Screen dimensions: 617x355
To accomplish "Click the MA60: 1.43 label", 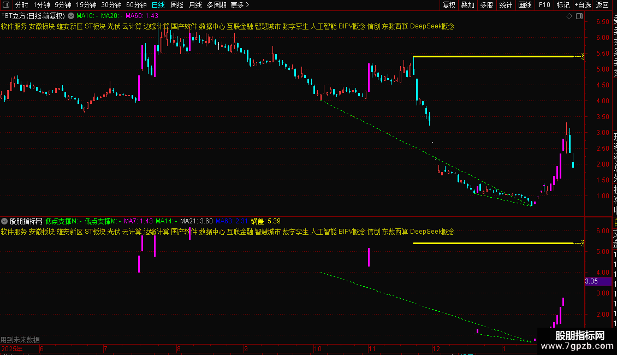I will tap(141, 16).
